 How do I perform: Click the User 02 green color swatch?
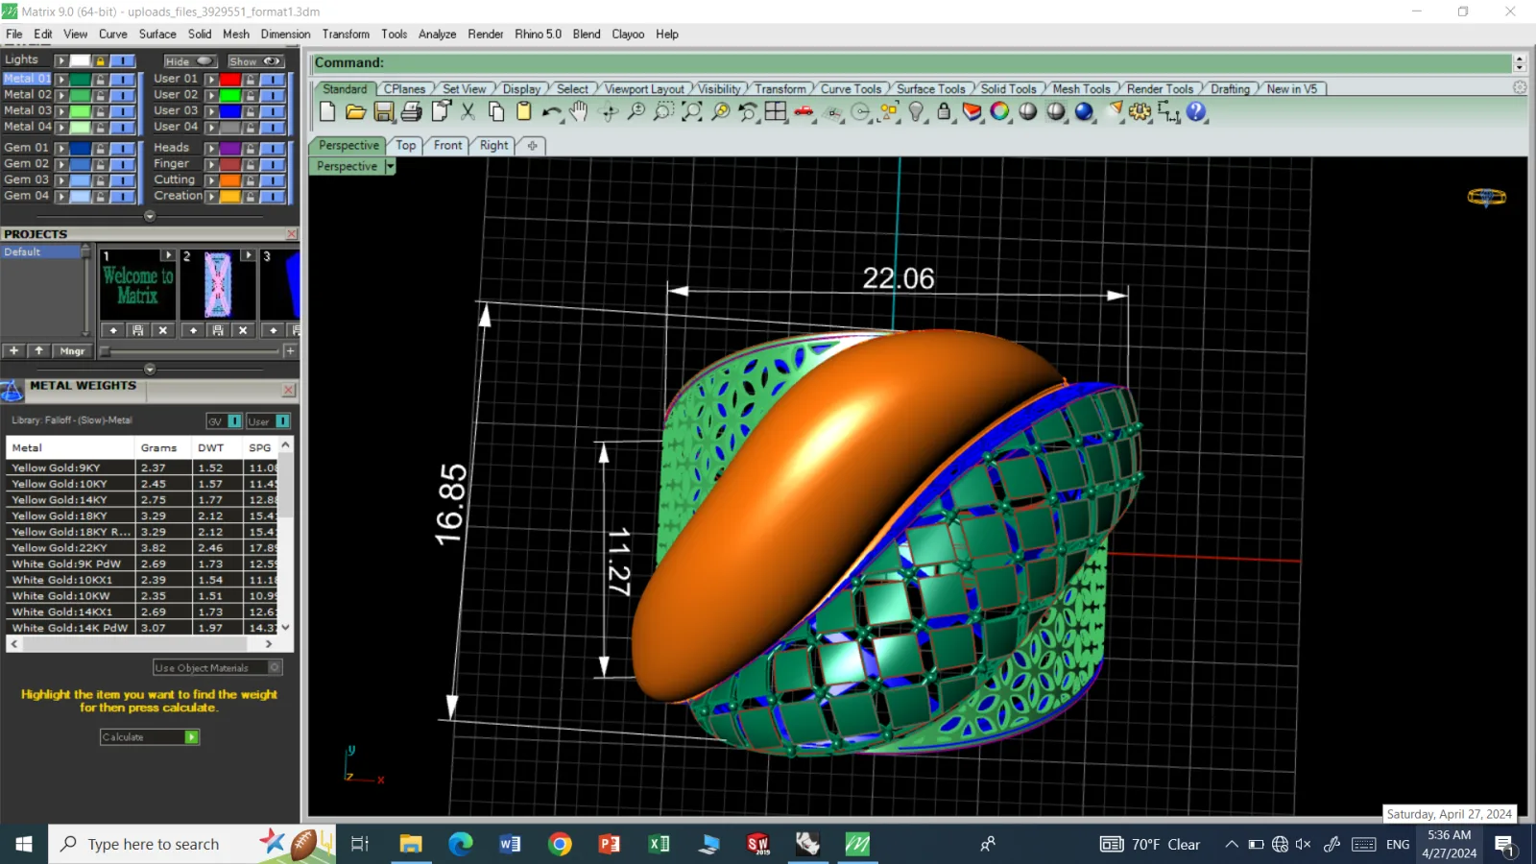(230, 95)
